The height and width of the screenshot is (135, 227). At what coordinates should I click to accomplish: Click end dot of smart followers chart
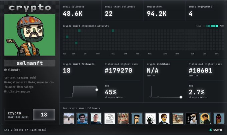(97, 90)
